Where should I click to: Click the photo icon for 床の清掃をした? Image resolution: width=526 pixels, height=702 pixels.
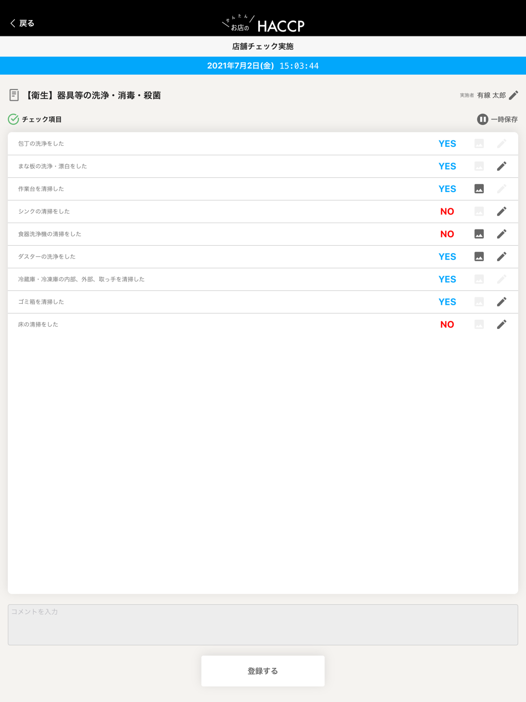coord(479,325)
